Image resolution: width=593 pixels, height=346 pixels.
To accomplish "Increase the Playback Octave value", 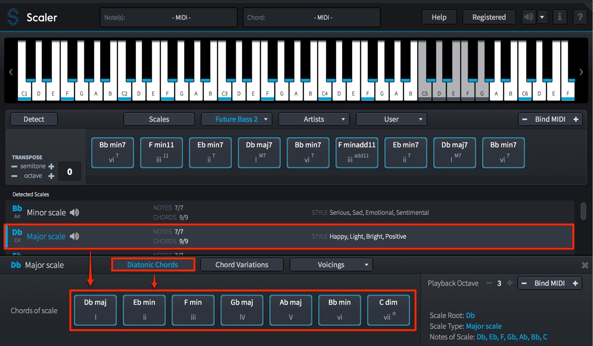I will (x=510, y=283).
